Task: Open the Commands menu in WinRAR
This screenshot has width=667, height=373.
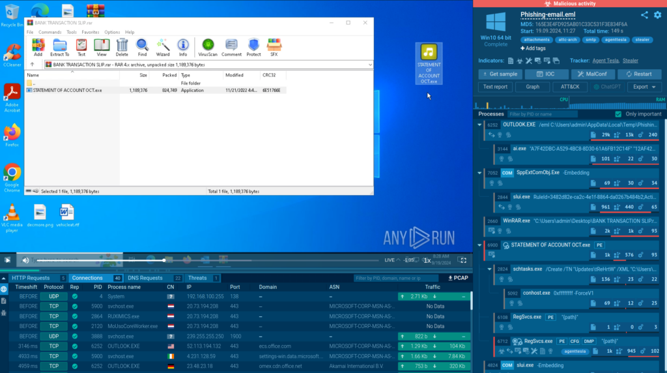Action: pos(50,32)
